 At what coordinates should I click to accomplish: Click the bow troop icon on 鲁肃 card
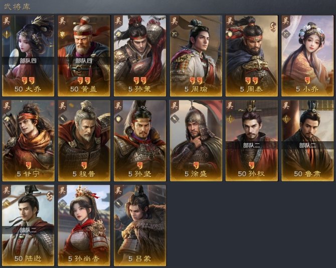point(286,119)
